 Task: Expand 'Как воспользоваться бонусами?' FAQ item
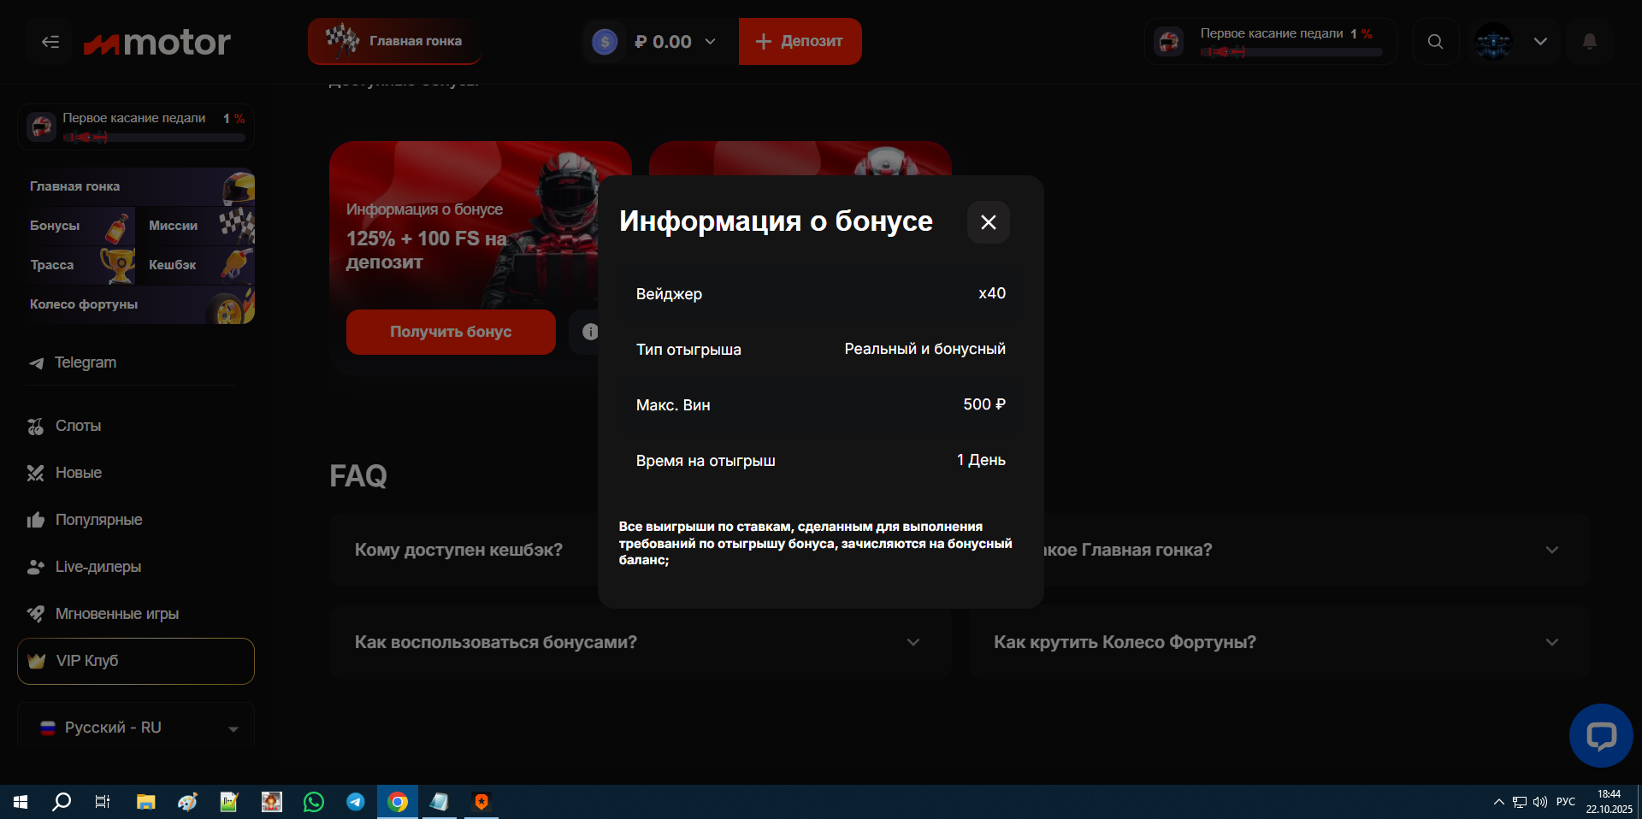pyautogui.click(x=640, y=642)
